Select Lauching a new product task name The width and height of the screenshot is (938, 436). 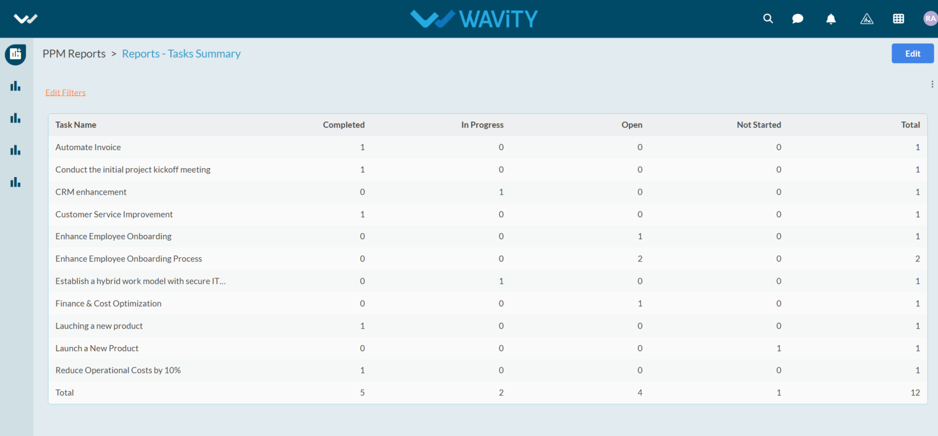click(99, 325)
